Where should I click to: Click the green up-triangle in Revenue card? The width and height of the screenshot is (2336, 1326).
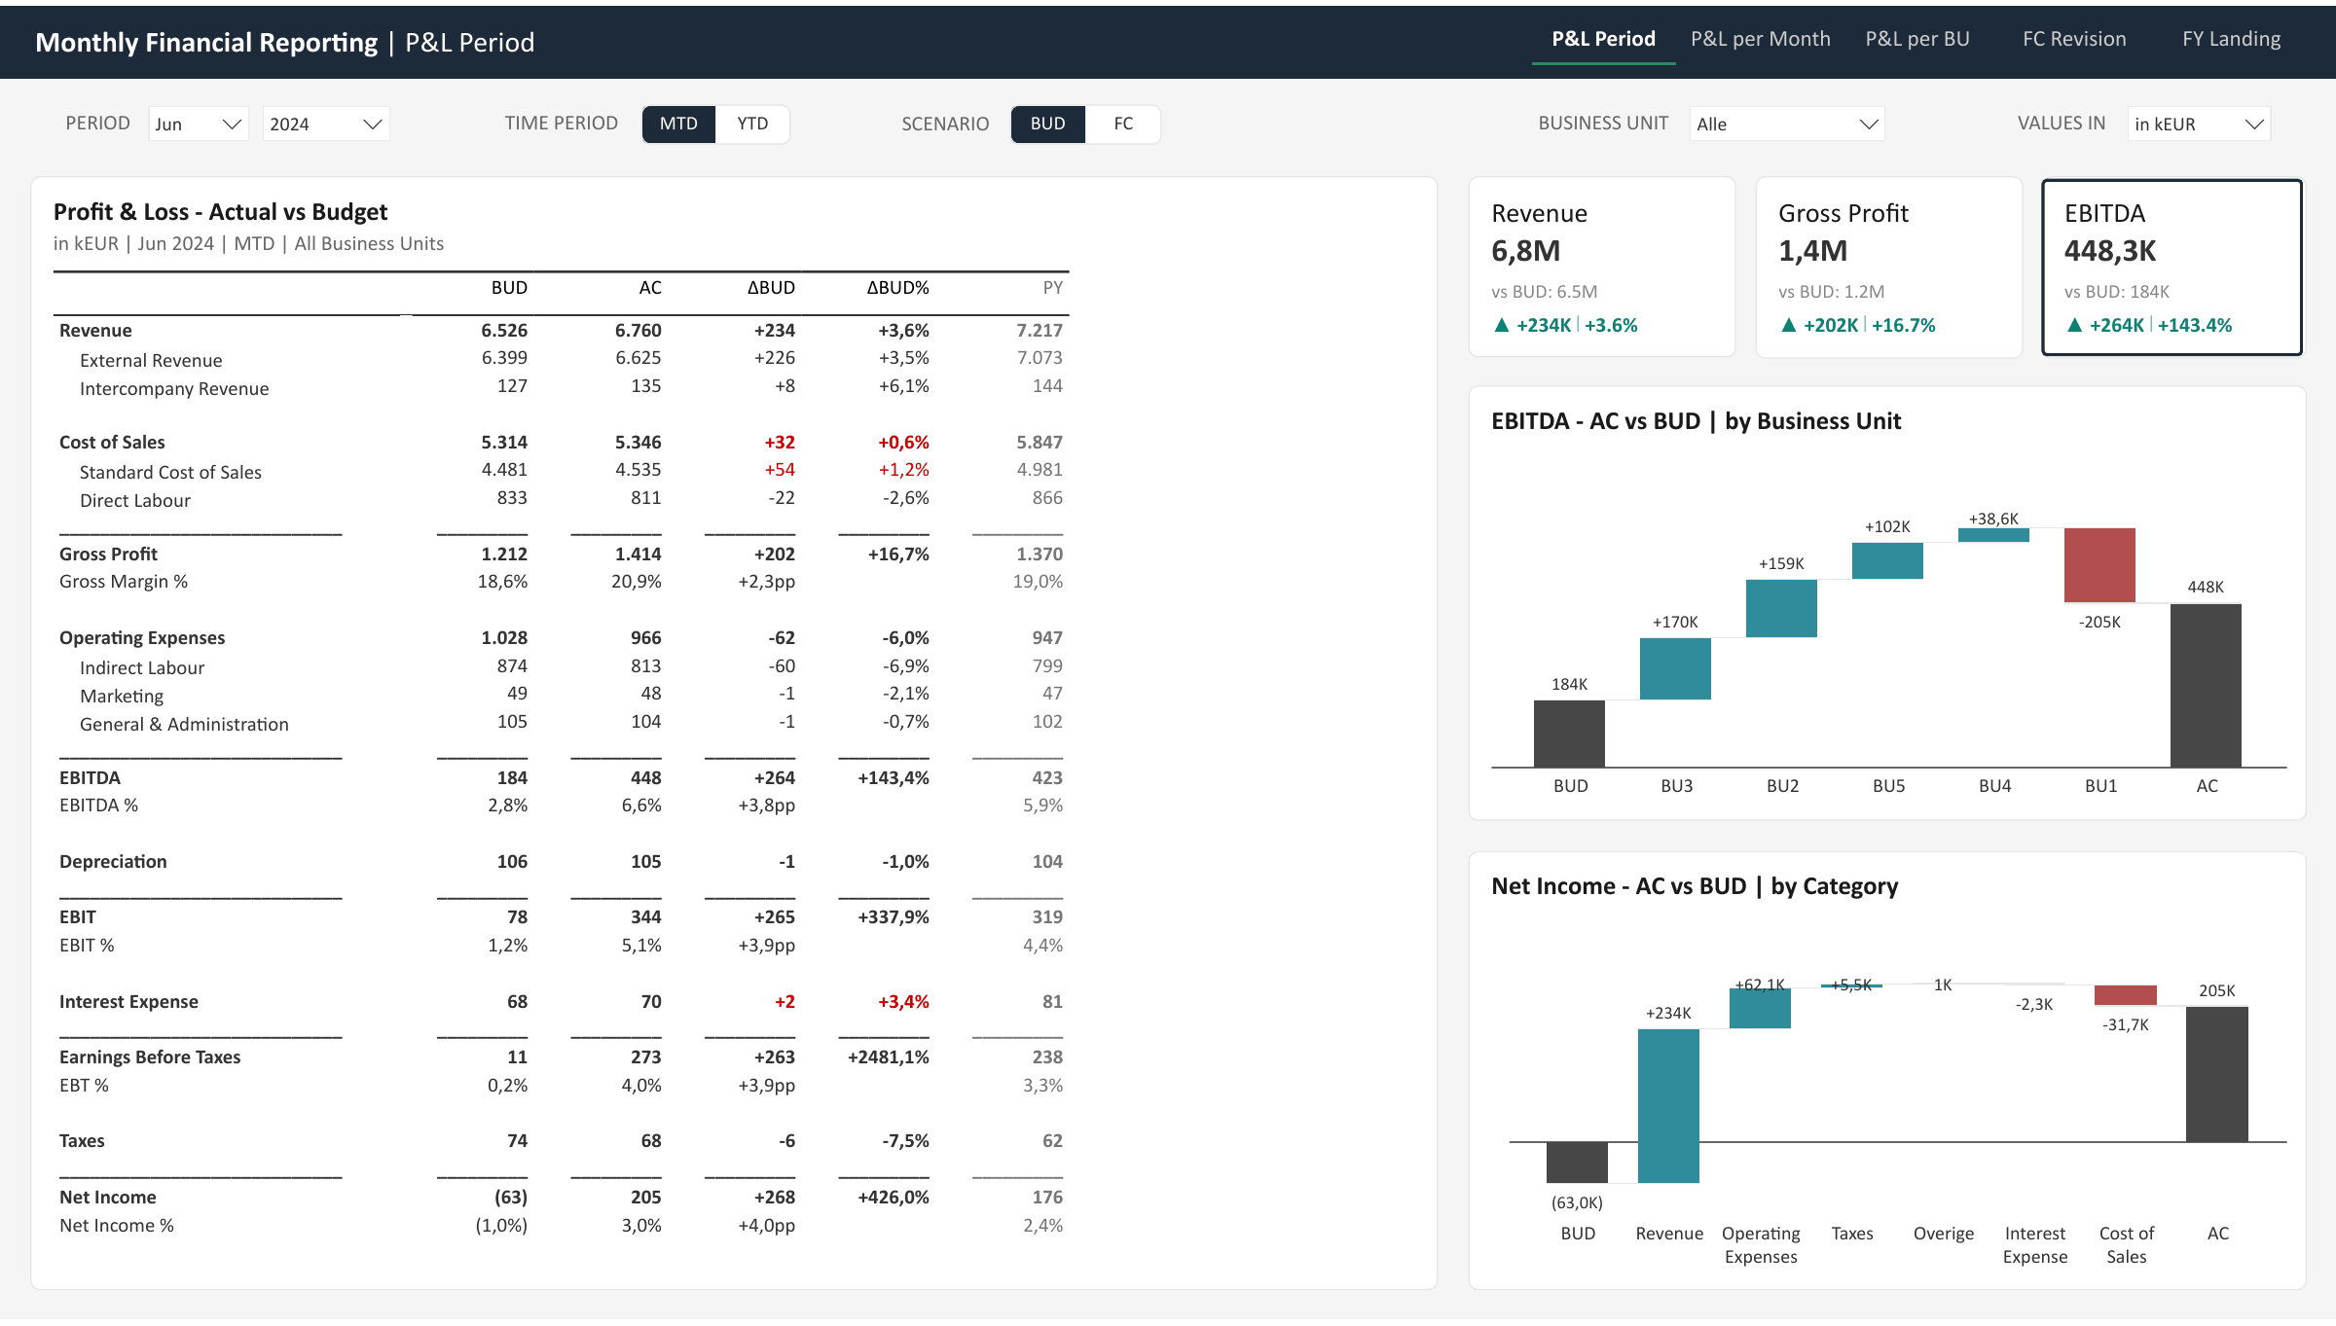1501,325
